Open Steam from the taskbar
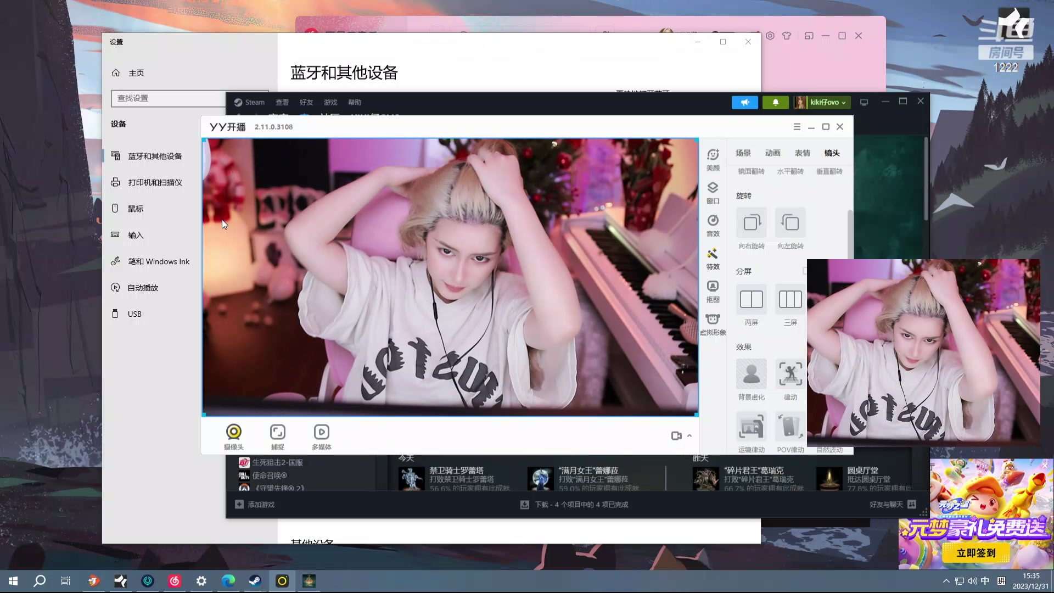Screen dimensions: 1054x593 255,581
